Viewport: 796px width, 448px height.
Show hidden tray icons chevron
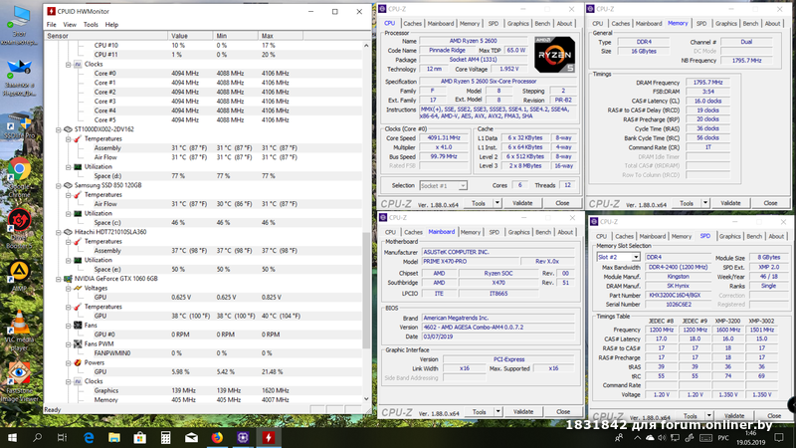click(x=637, y=437)
